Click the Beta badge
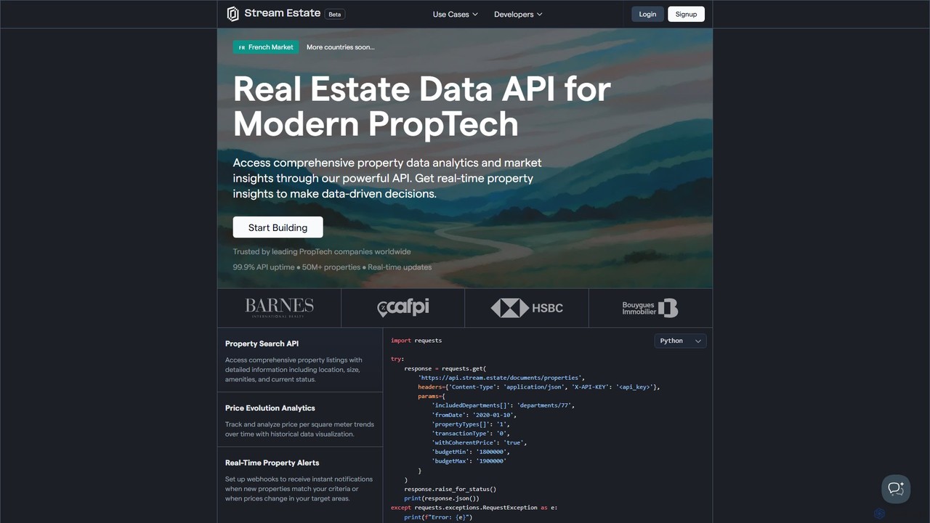 (334, 14)
